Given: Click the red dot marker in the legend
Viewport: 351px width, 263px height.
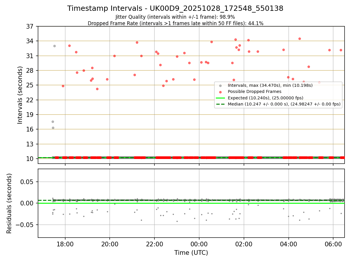Looking at the screenshot, I should pos(221,92).
